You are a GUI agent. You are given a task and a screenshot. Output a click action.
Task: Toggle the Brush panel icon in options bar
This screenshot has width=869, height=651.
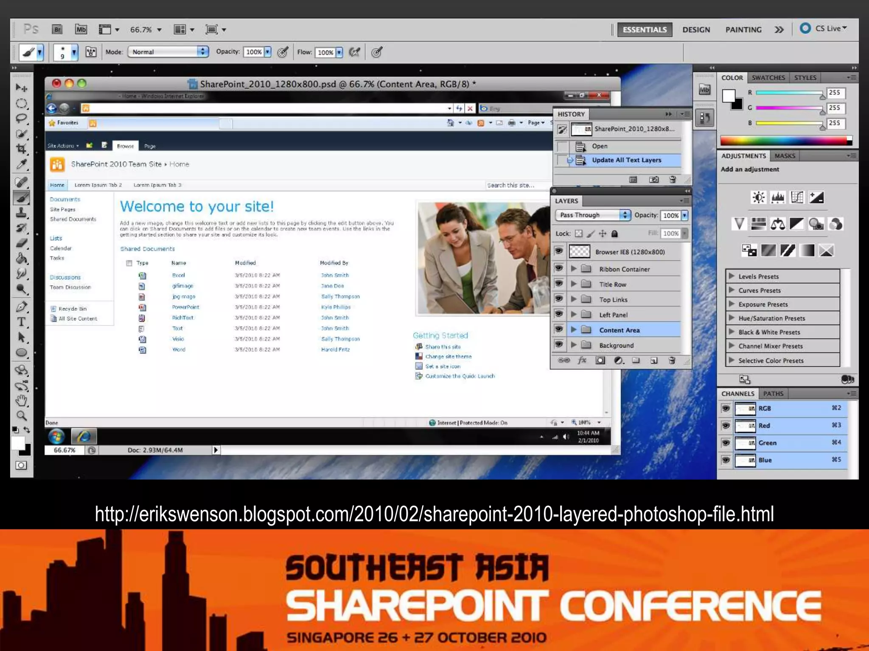91,52
